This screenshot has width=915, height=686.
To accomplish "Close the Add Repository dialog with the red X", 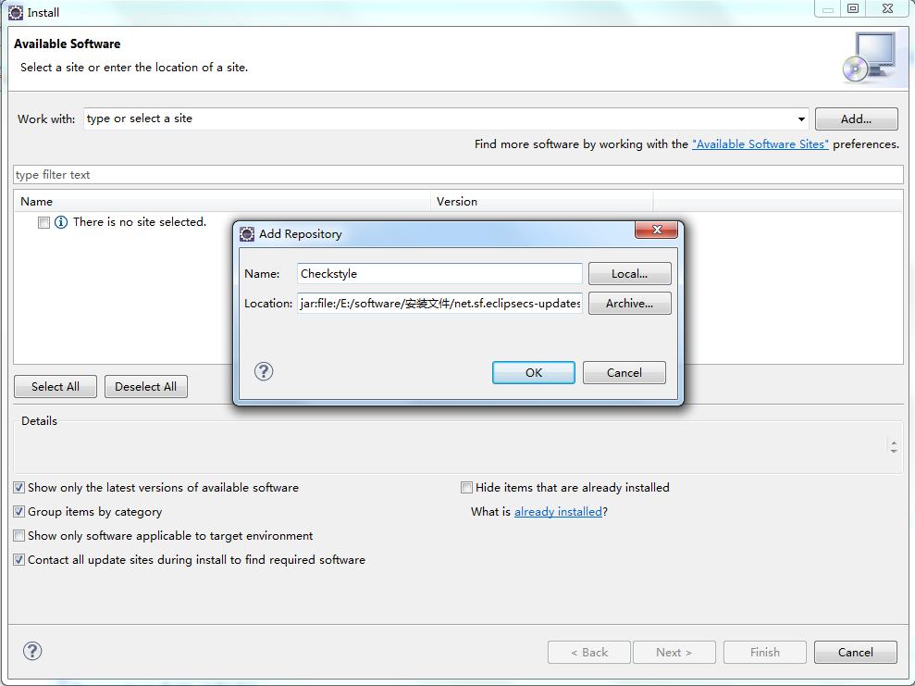I will tap(657, 230).
